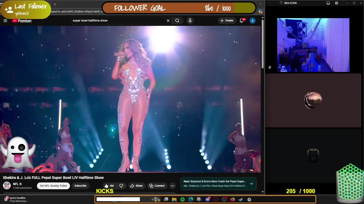
Task: Click the WOLFEXM window title
Action: tap(290, 3)
